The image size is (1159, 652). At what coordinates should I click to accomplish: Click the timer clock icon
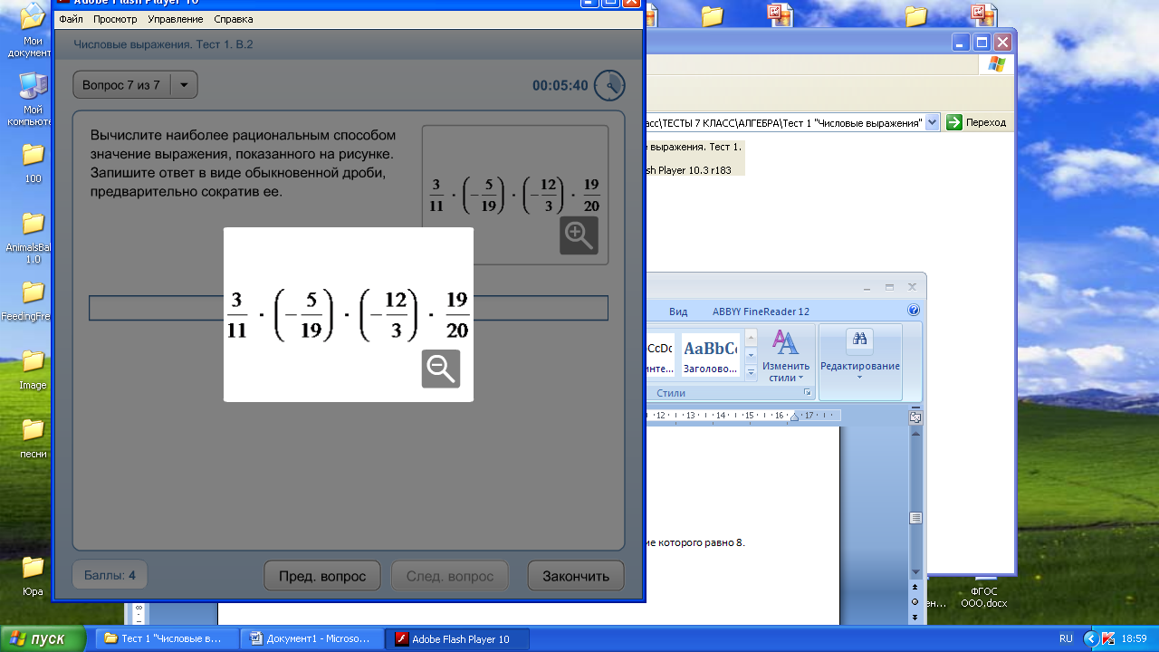coord(609,85)
